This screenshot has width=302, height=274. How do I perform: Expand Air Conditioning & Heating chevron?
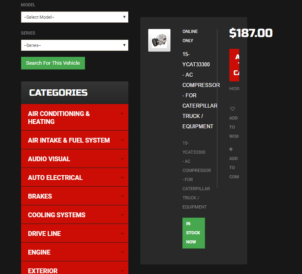click(122, 114)
